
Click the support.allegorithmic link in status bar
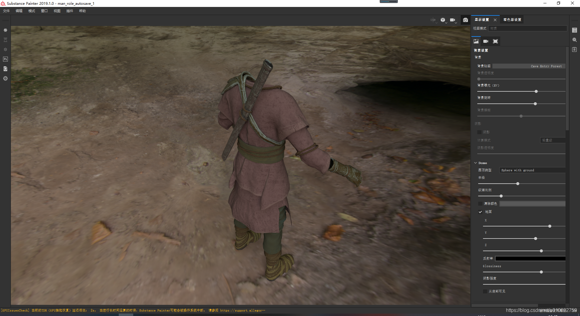pos(243,310)
